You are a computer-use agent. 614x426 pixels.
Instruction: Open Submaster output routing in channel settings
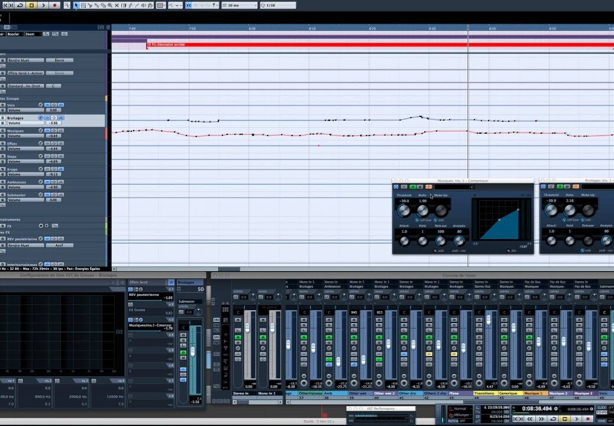(x=190, y=302)
